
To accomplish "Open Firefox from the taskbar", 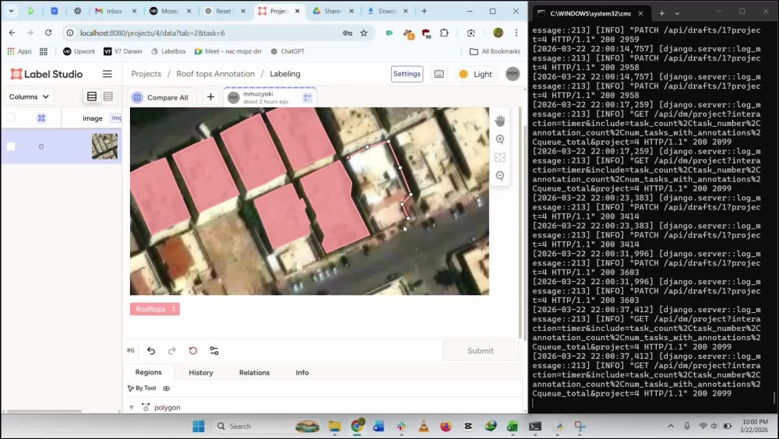I will point(446,426).
